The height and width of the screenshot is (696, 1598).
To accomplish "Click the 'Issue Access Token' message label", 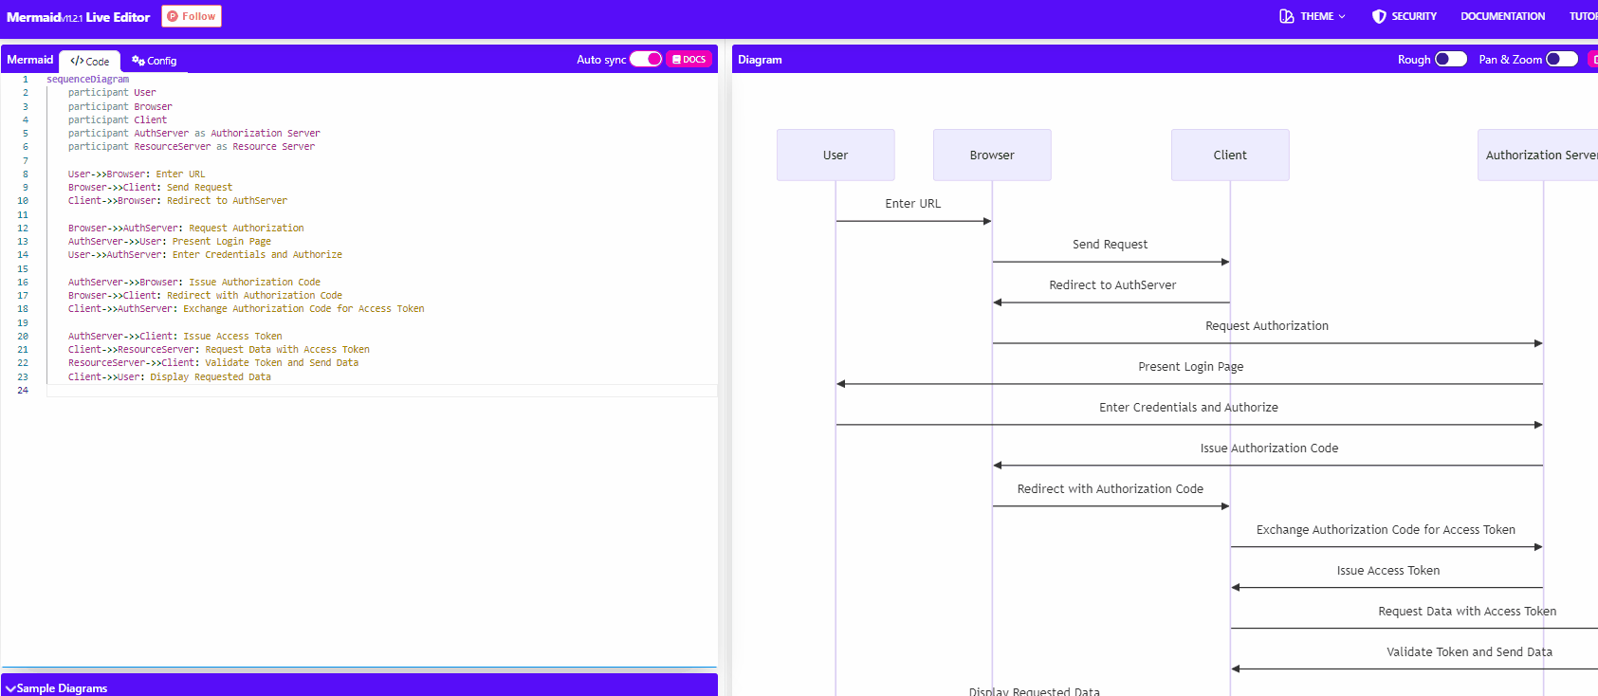I will click(1388, 571).
